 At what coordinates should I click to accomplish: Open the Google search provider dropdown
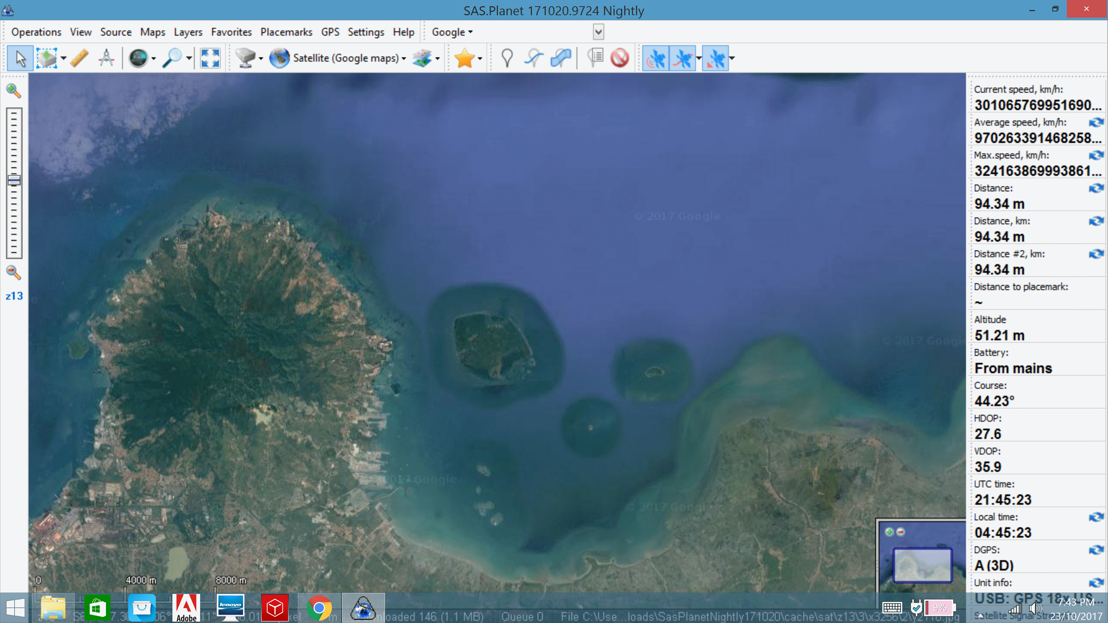[x=452, y=32]
